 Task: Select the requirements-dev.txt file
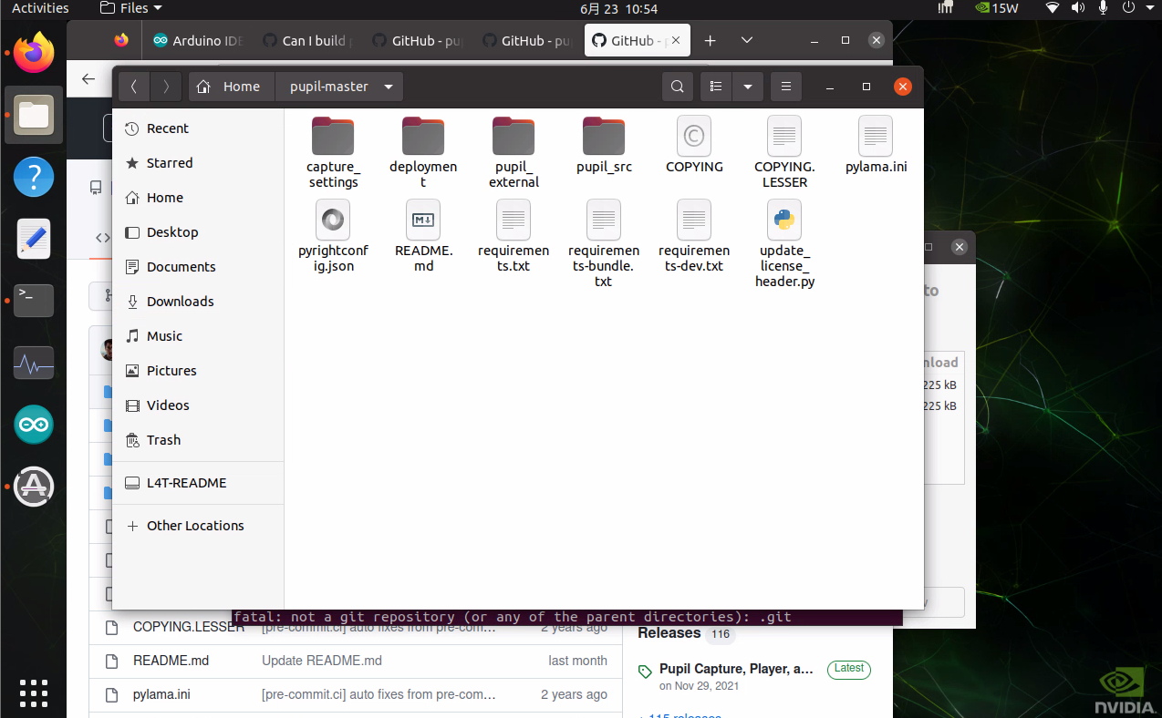click(x=694, y=237)
